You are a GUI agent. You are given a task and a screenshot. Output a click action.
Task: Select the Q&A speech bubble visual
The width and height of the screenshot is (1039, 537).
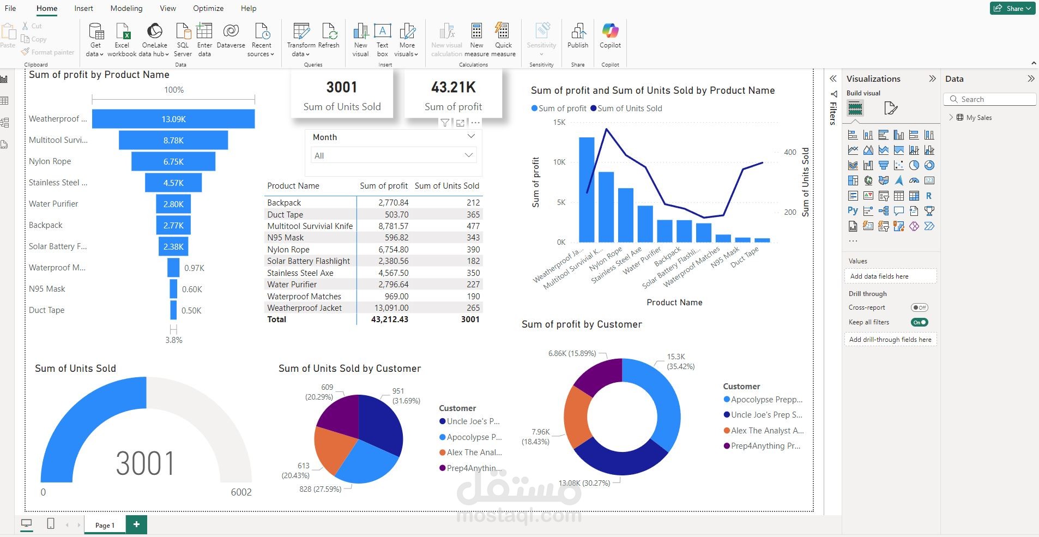pyautogui.click(x=899, y=211)
